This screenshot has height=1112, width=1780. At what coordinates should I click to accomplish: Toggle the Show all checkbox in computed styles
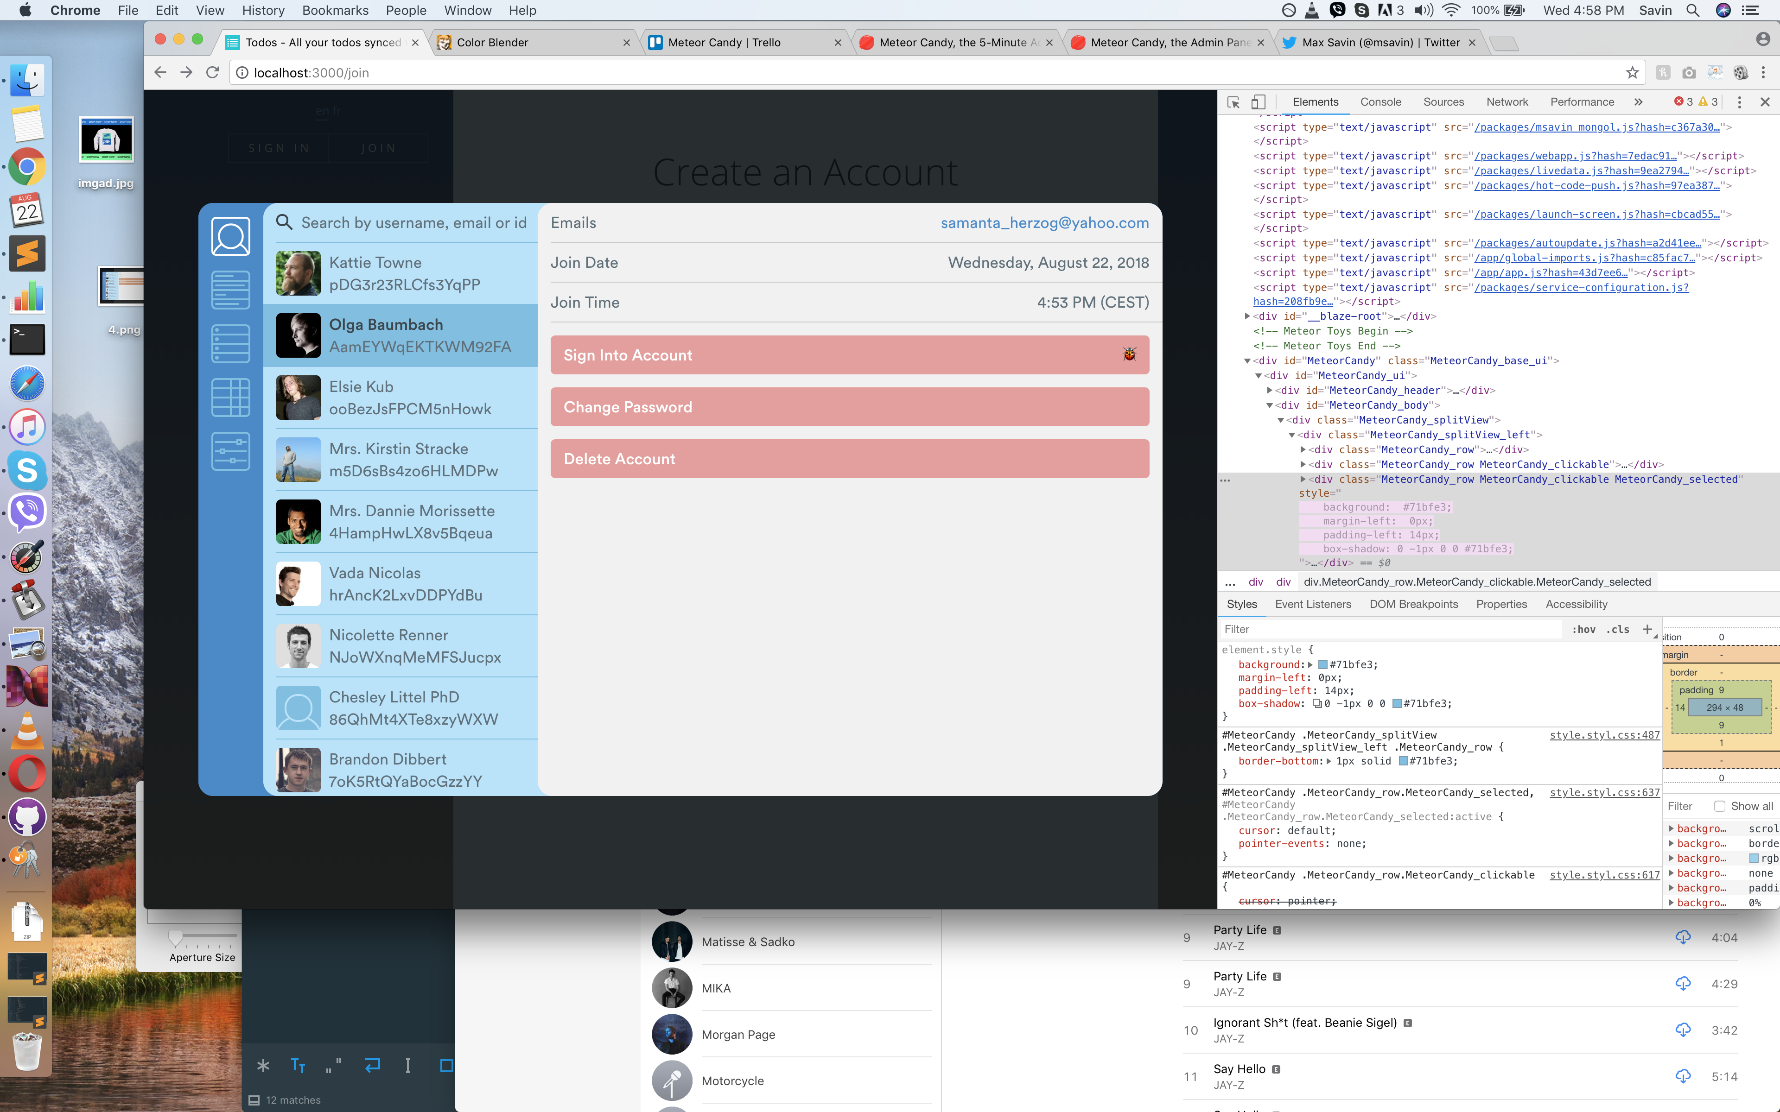(x=1719, y=806)
